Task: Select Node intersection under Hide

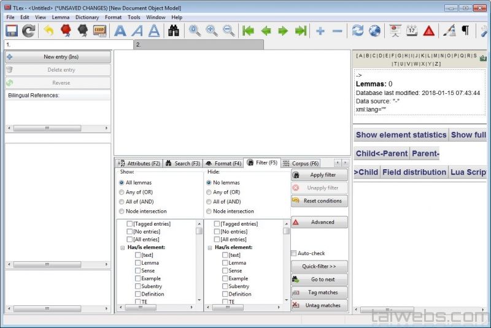Action: [x=209, y=212]
